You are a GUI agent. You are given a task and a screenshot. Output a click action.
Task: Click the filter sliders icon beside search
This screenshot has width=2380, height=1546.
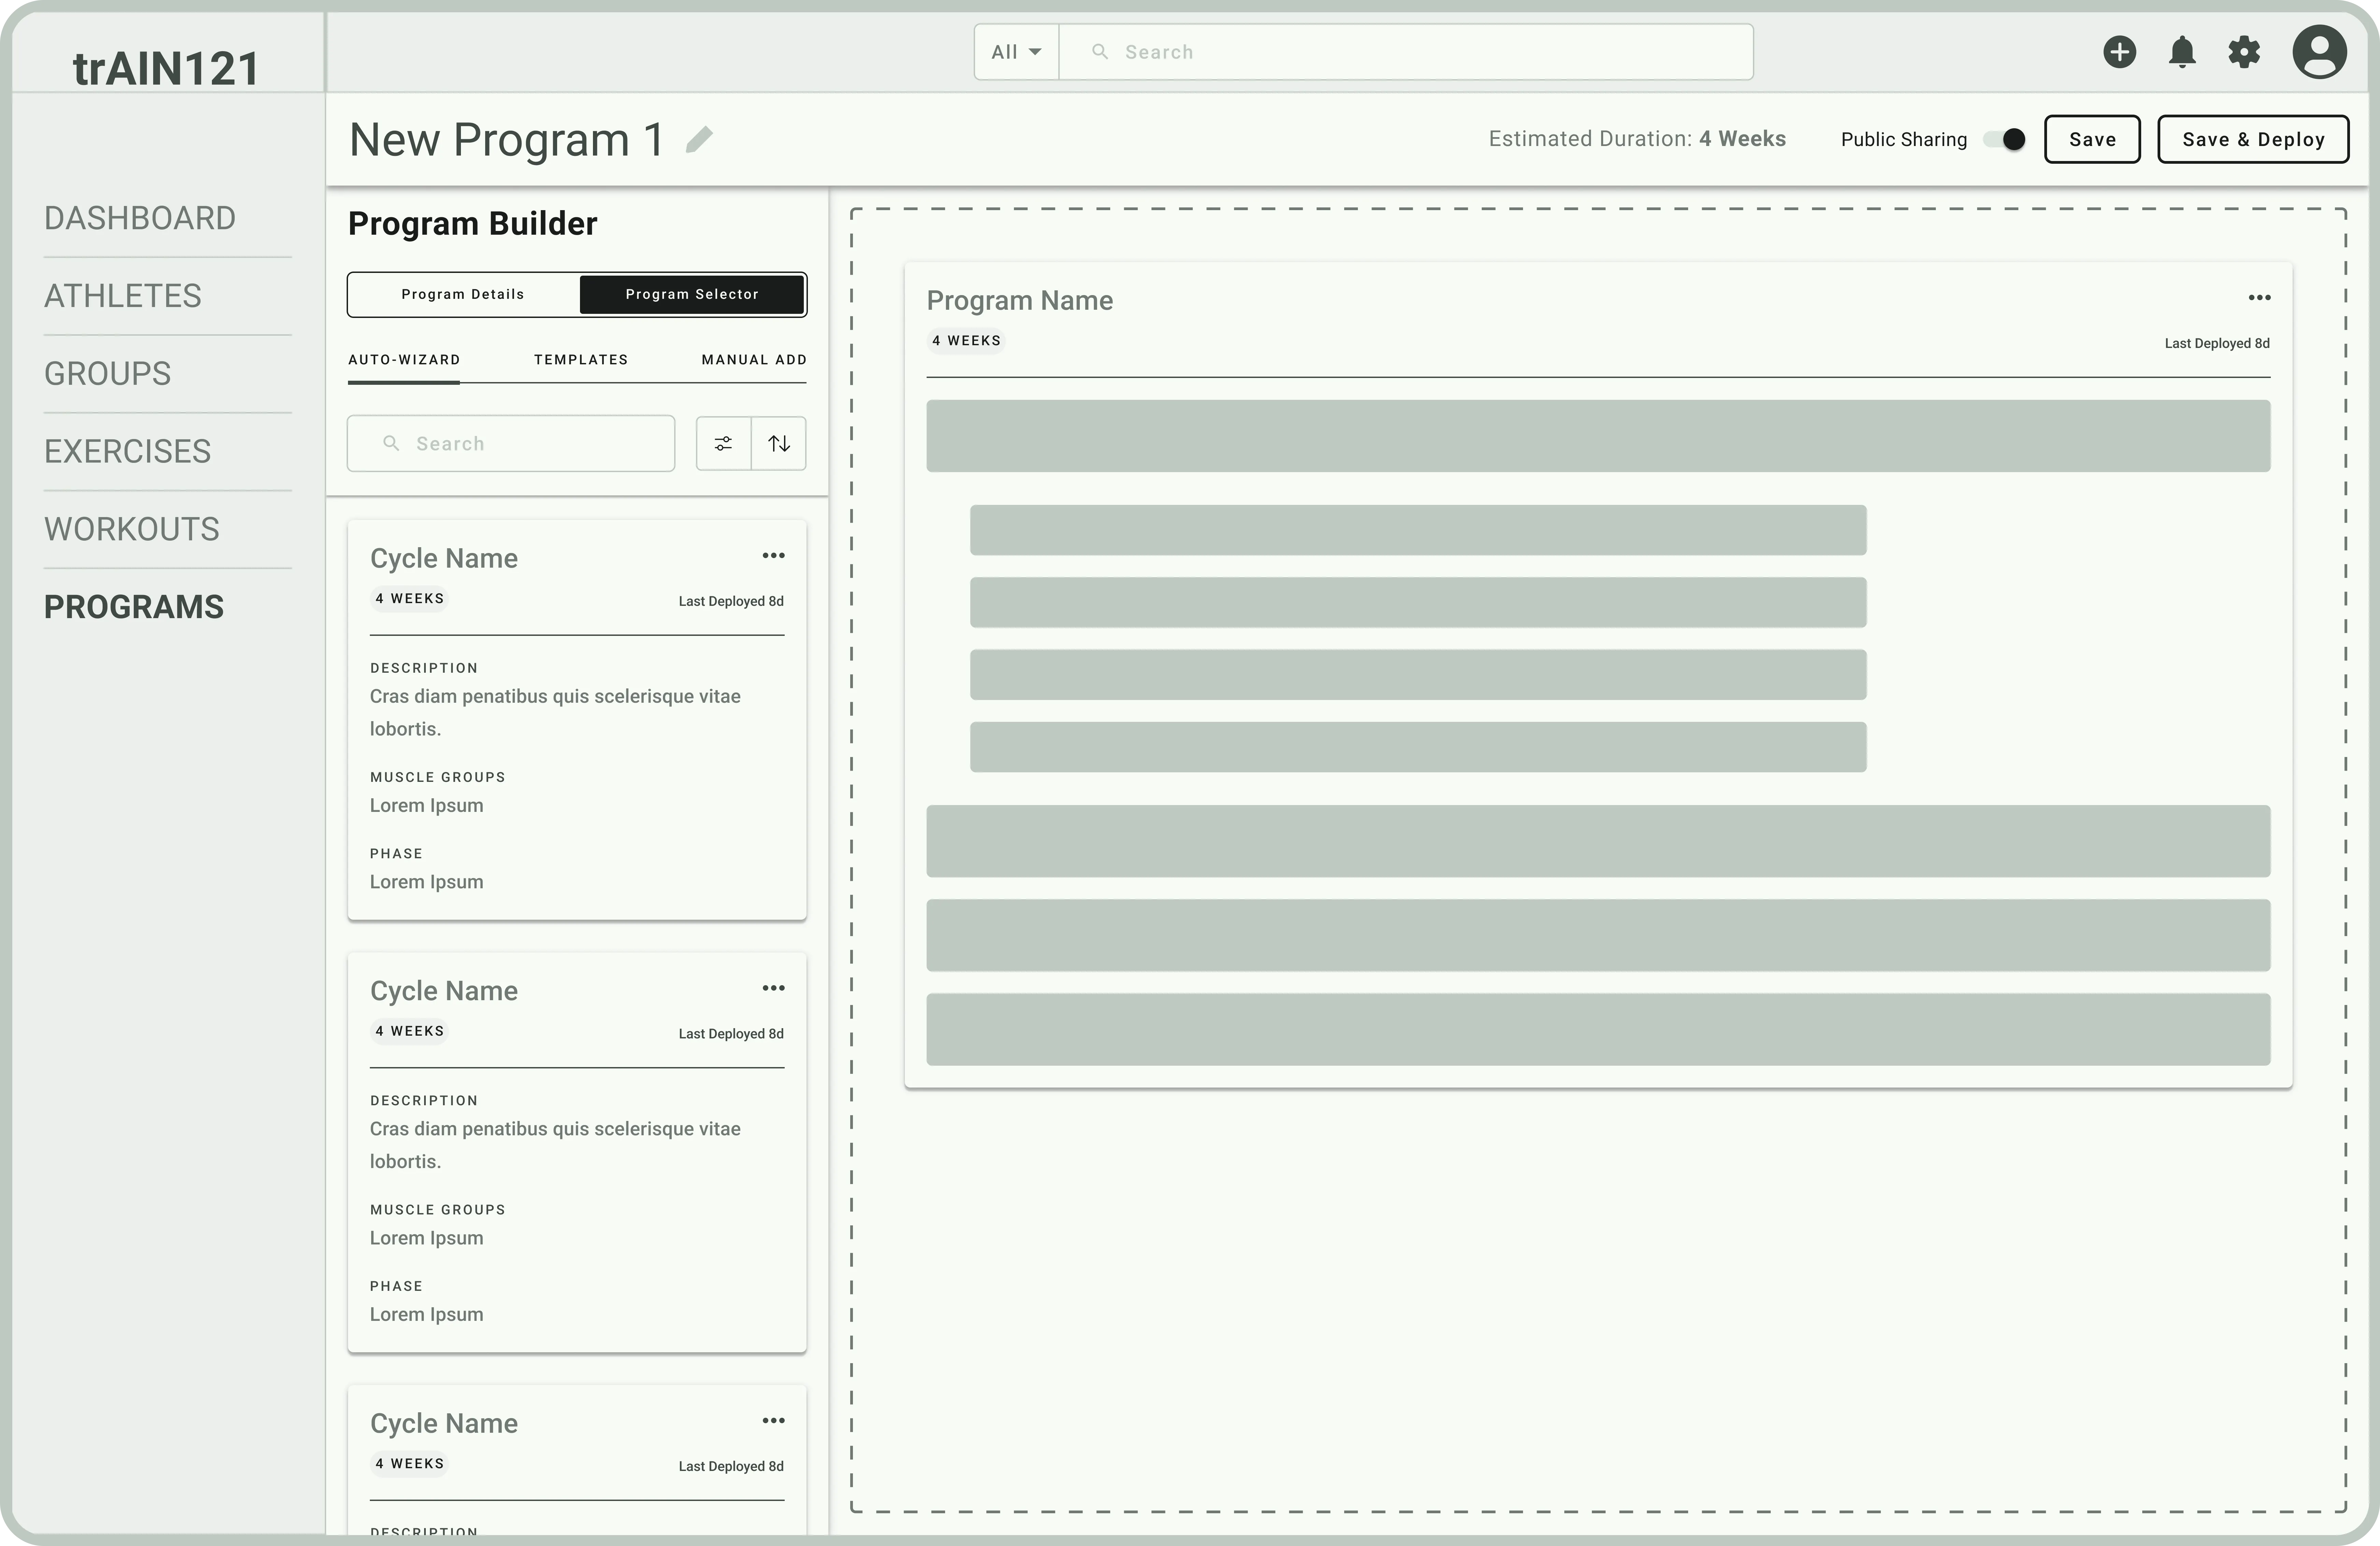click(723, 443)
